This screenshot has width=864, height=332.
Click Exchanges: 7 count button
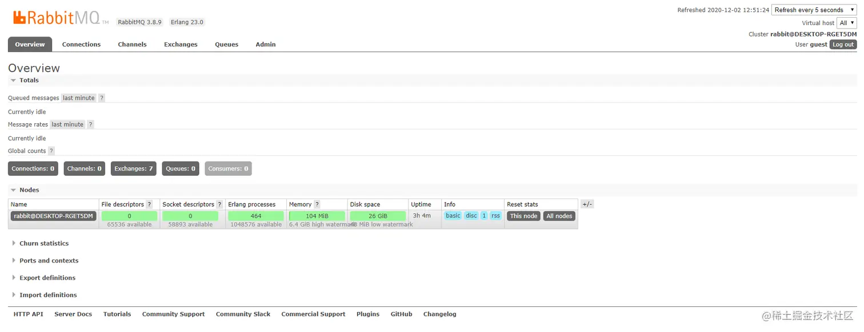coord(134,169)
